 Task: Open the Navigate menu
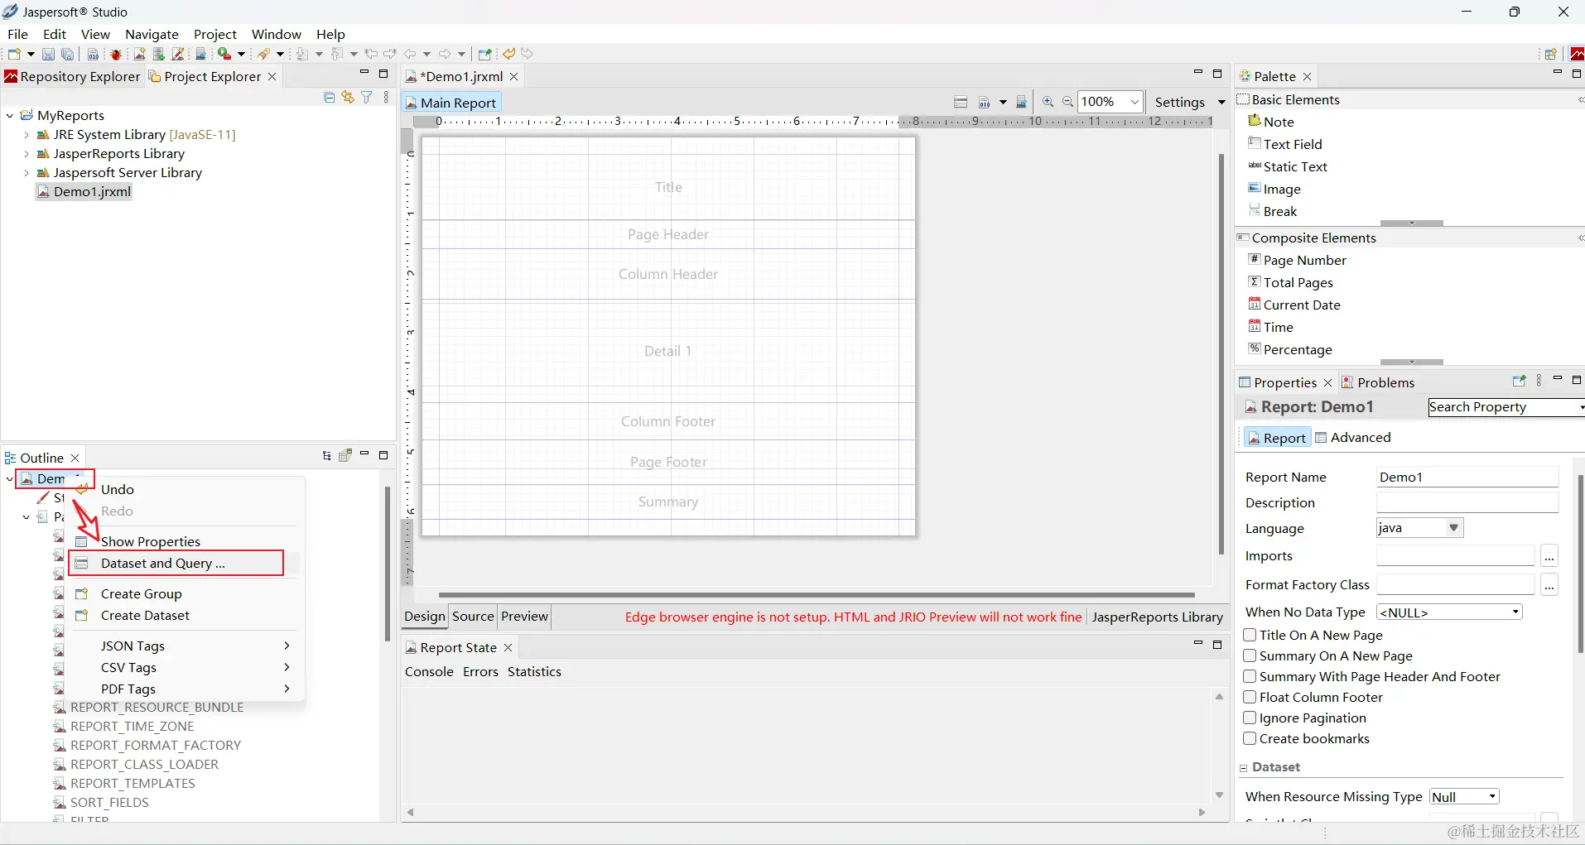point(152,34)
